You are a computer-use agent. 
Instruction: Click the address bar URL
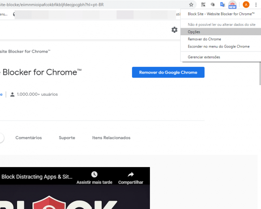pyautogui.click(x=51, y=5)
